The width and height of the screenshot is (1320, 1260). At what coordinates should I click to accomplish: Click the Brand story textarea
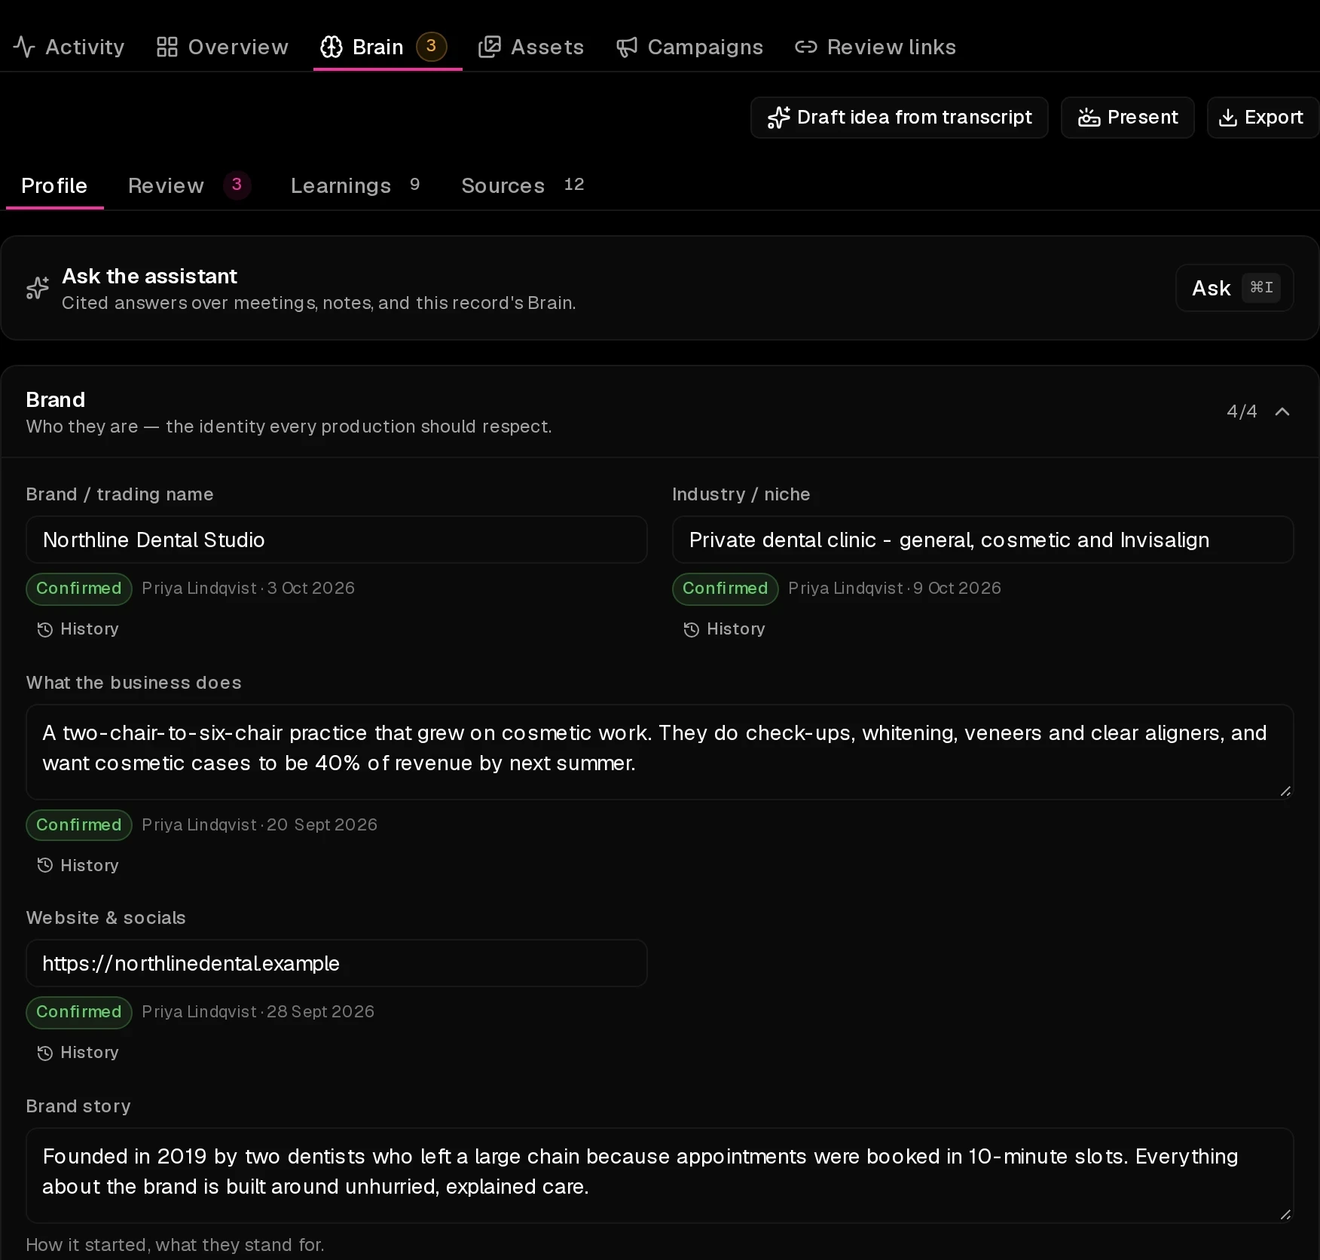coord(659,1175)
